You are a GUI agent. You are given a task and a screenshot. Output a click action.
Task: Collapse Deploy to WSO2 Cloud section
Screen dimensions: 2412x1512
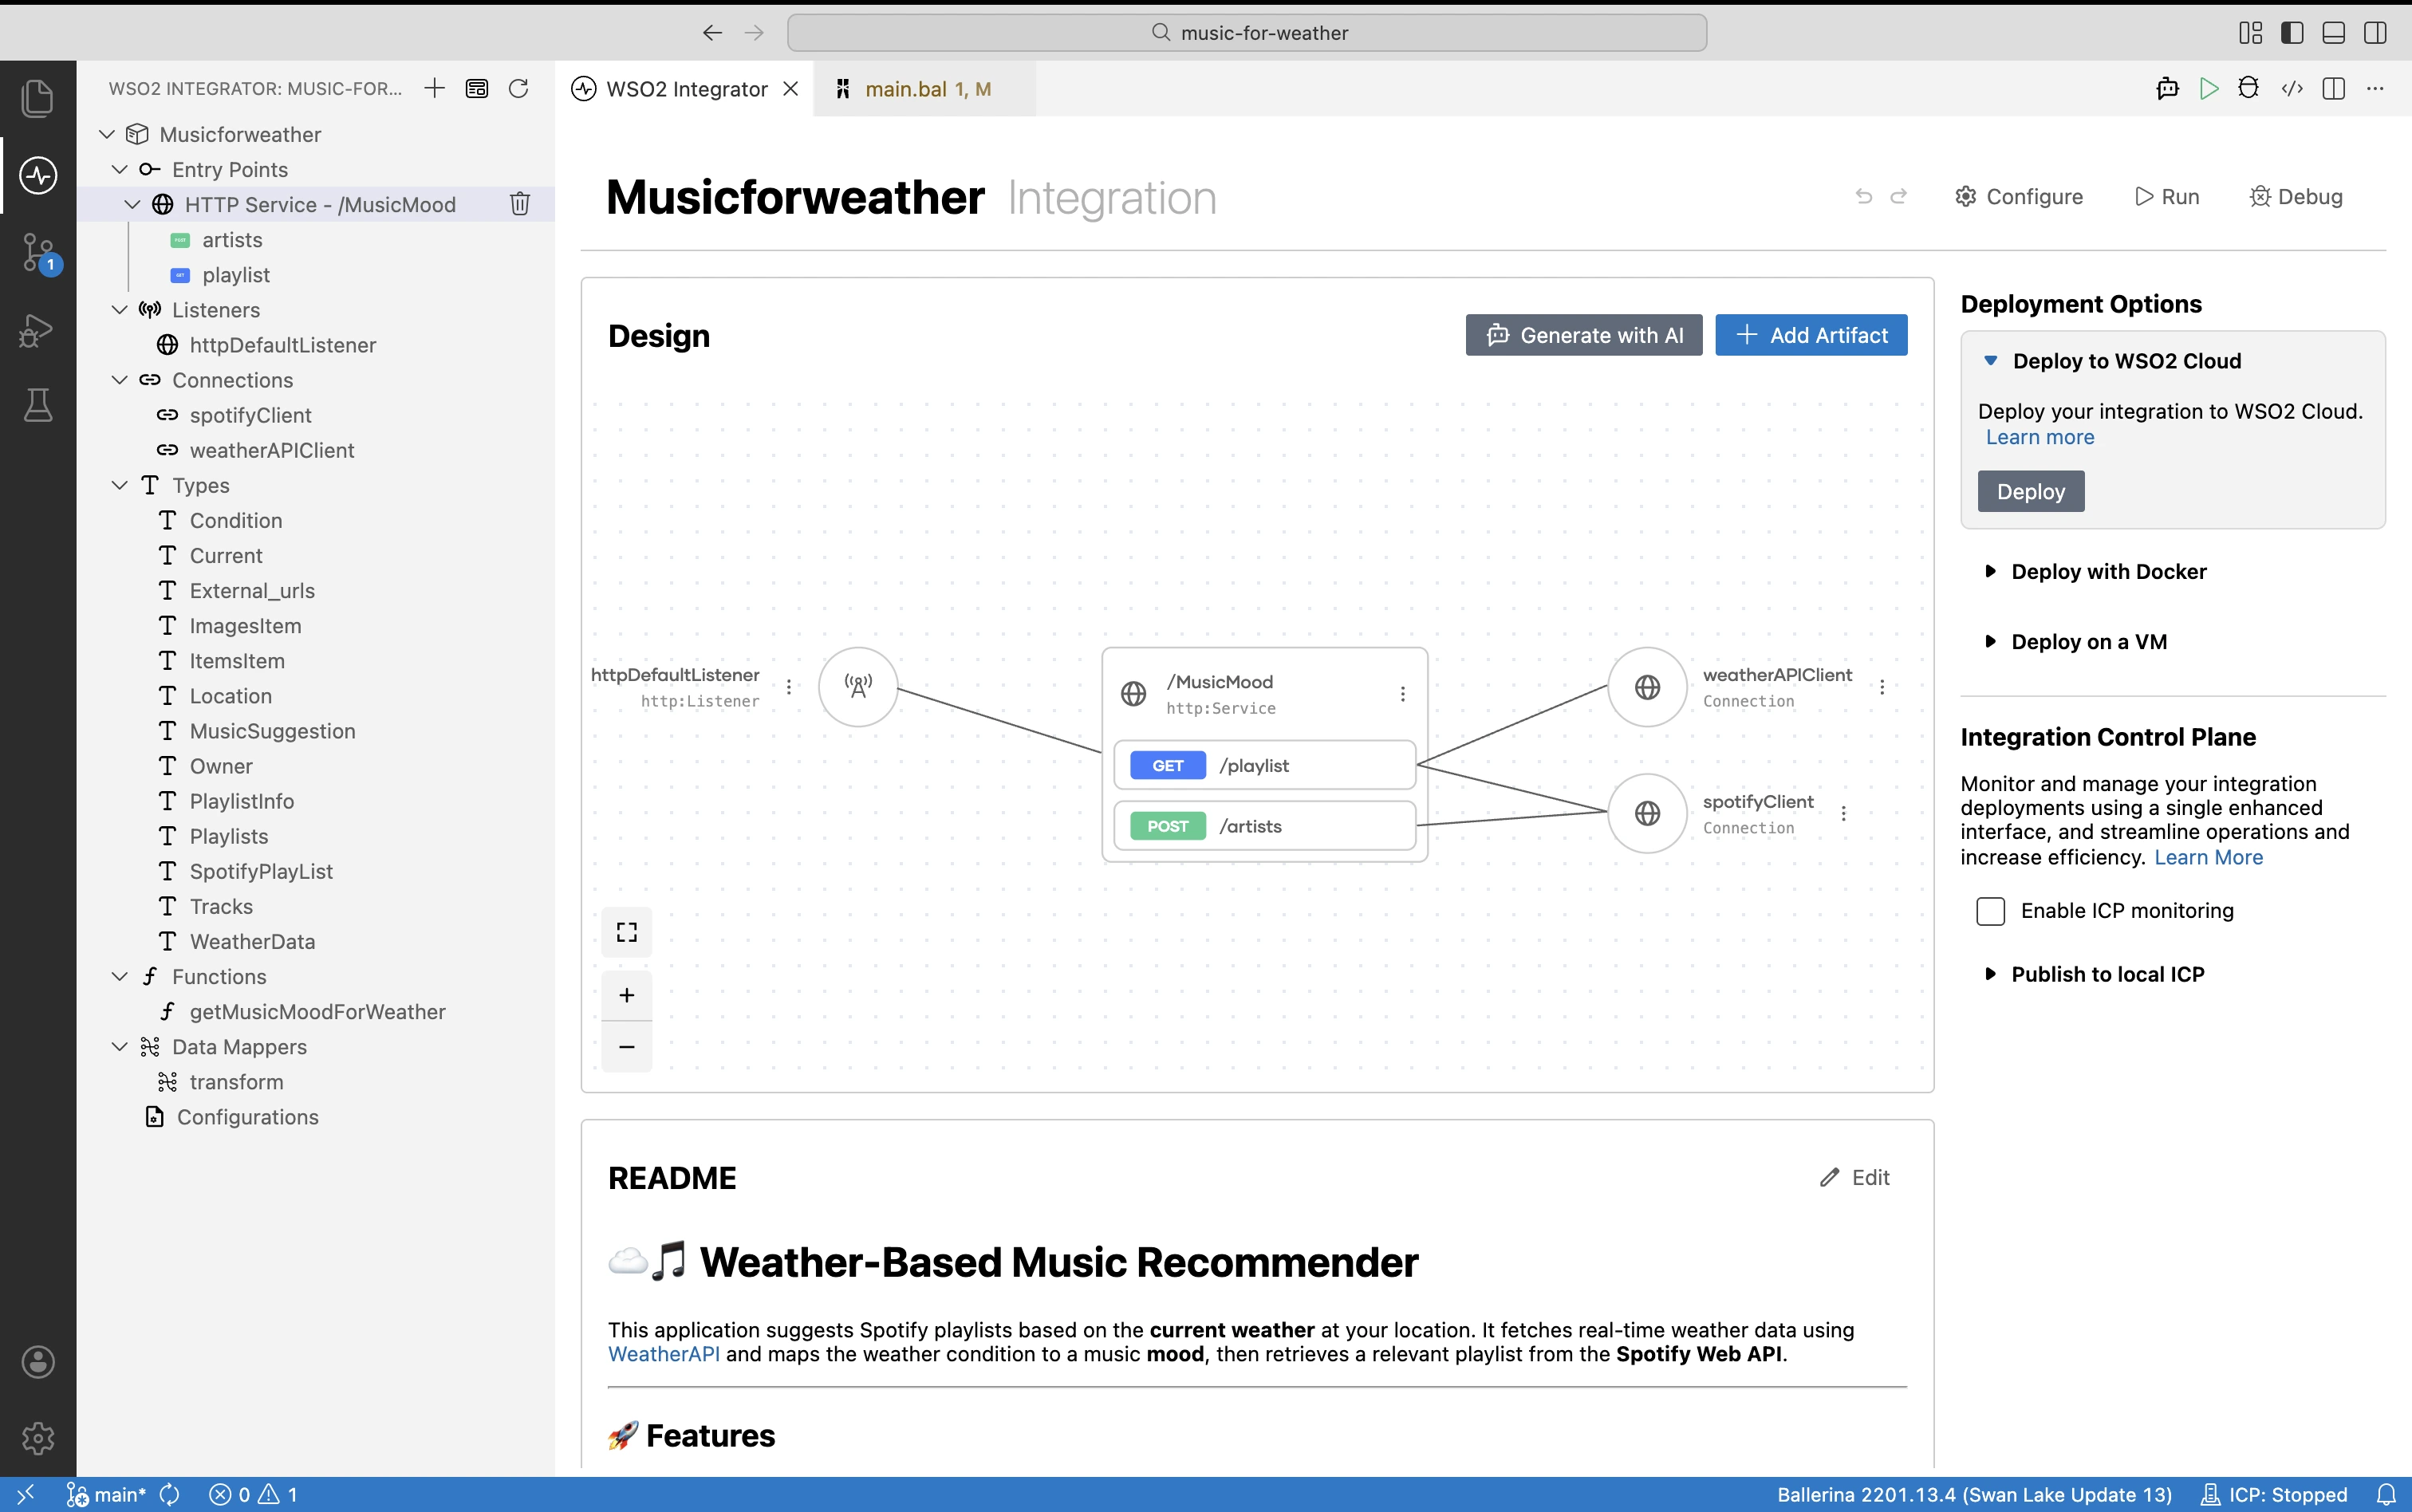click(x=1991, y=361)
